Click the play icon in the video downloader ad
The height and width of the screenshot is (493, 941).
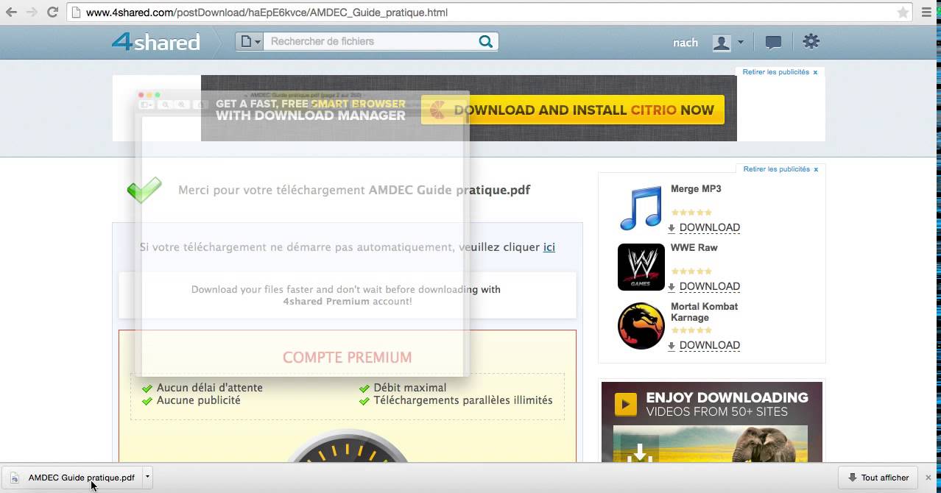click(626, 404)
